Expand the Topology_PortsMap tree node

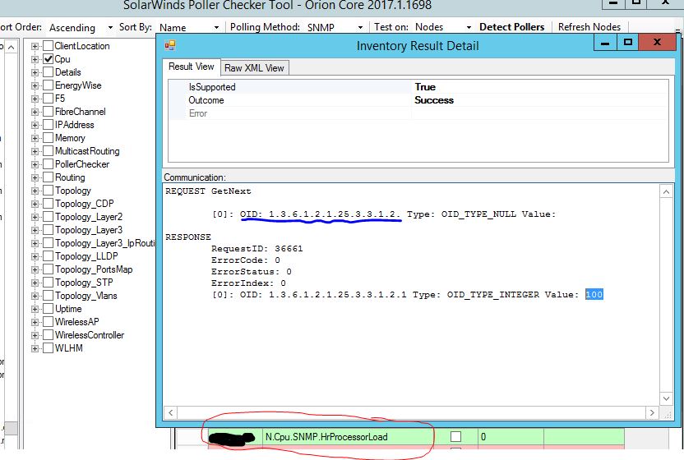point(35,269)
